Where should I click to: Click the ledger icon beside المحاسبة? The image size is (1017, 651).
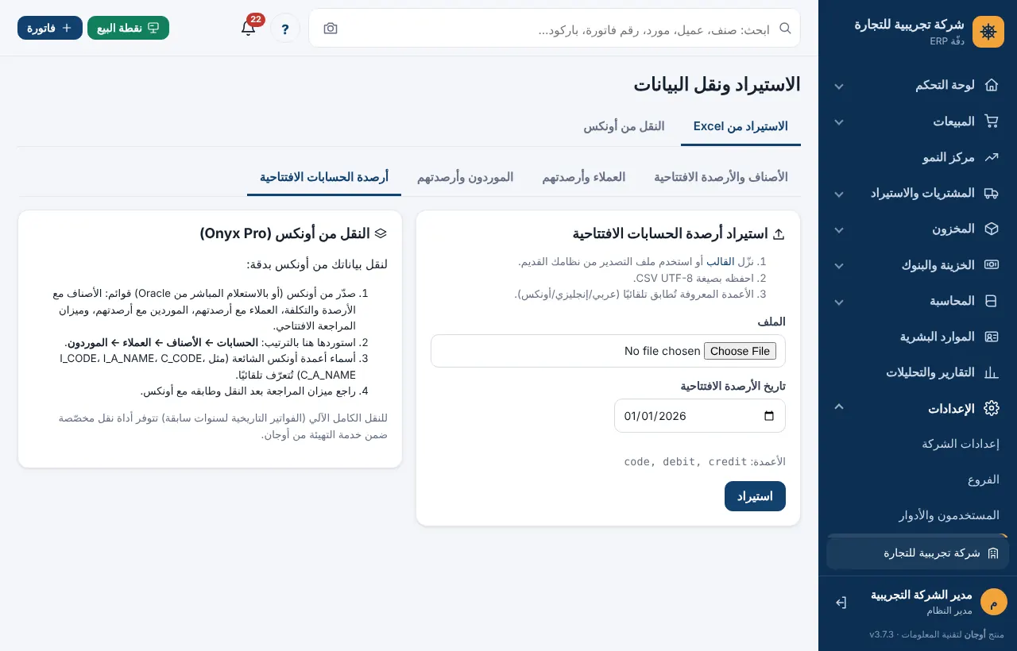coord(991,301)
